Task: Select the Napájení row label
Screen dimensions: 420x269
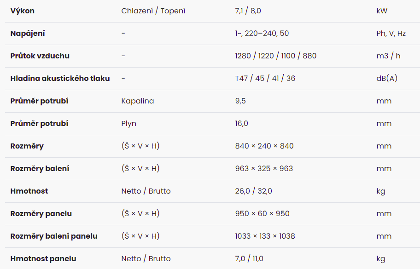Action: [x=28, y=34]
